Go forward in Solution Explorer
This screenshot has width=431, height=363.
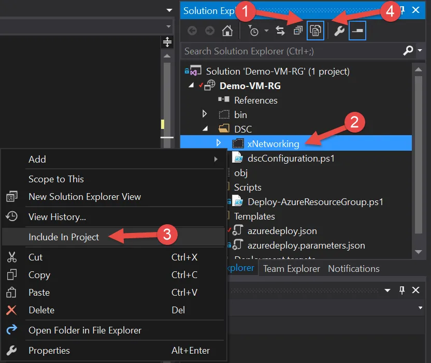[210, 31]
